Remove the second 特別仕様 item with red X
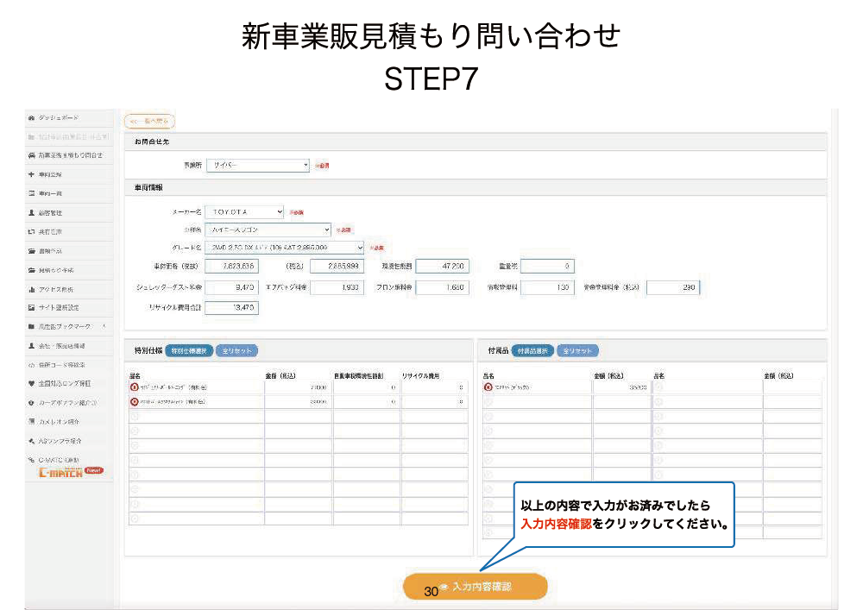The image size is (863, 610). coord(134,402)
